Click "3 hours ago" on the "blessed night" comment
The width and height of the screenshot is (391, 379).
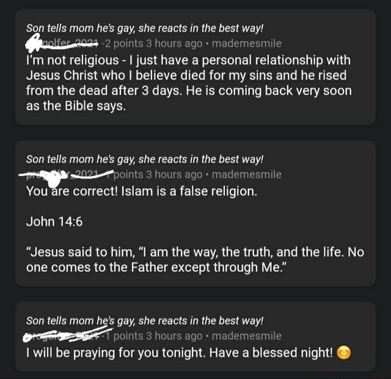[x=174, y=336]
